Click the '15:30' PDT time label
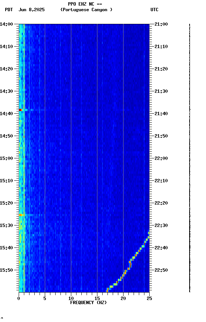 [6, 225]
